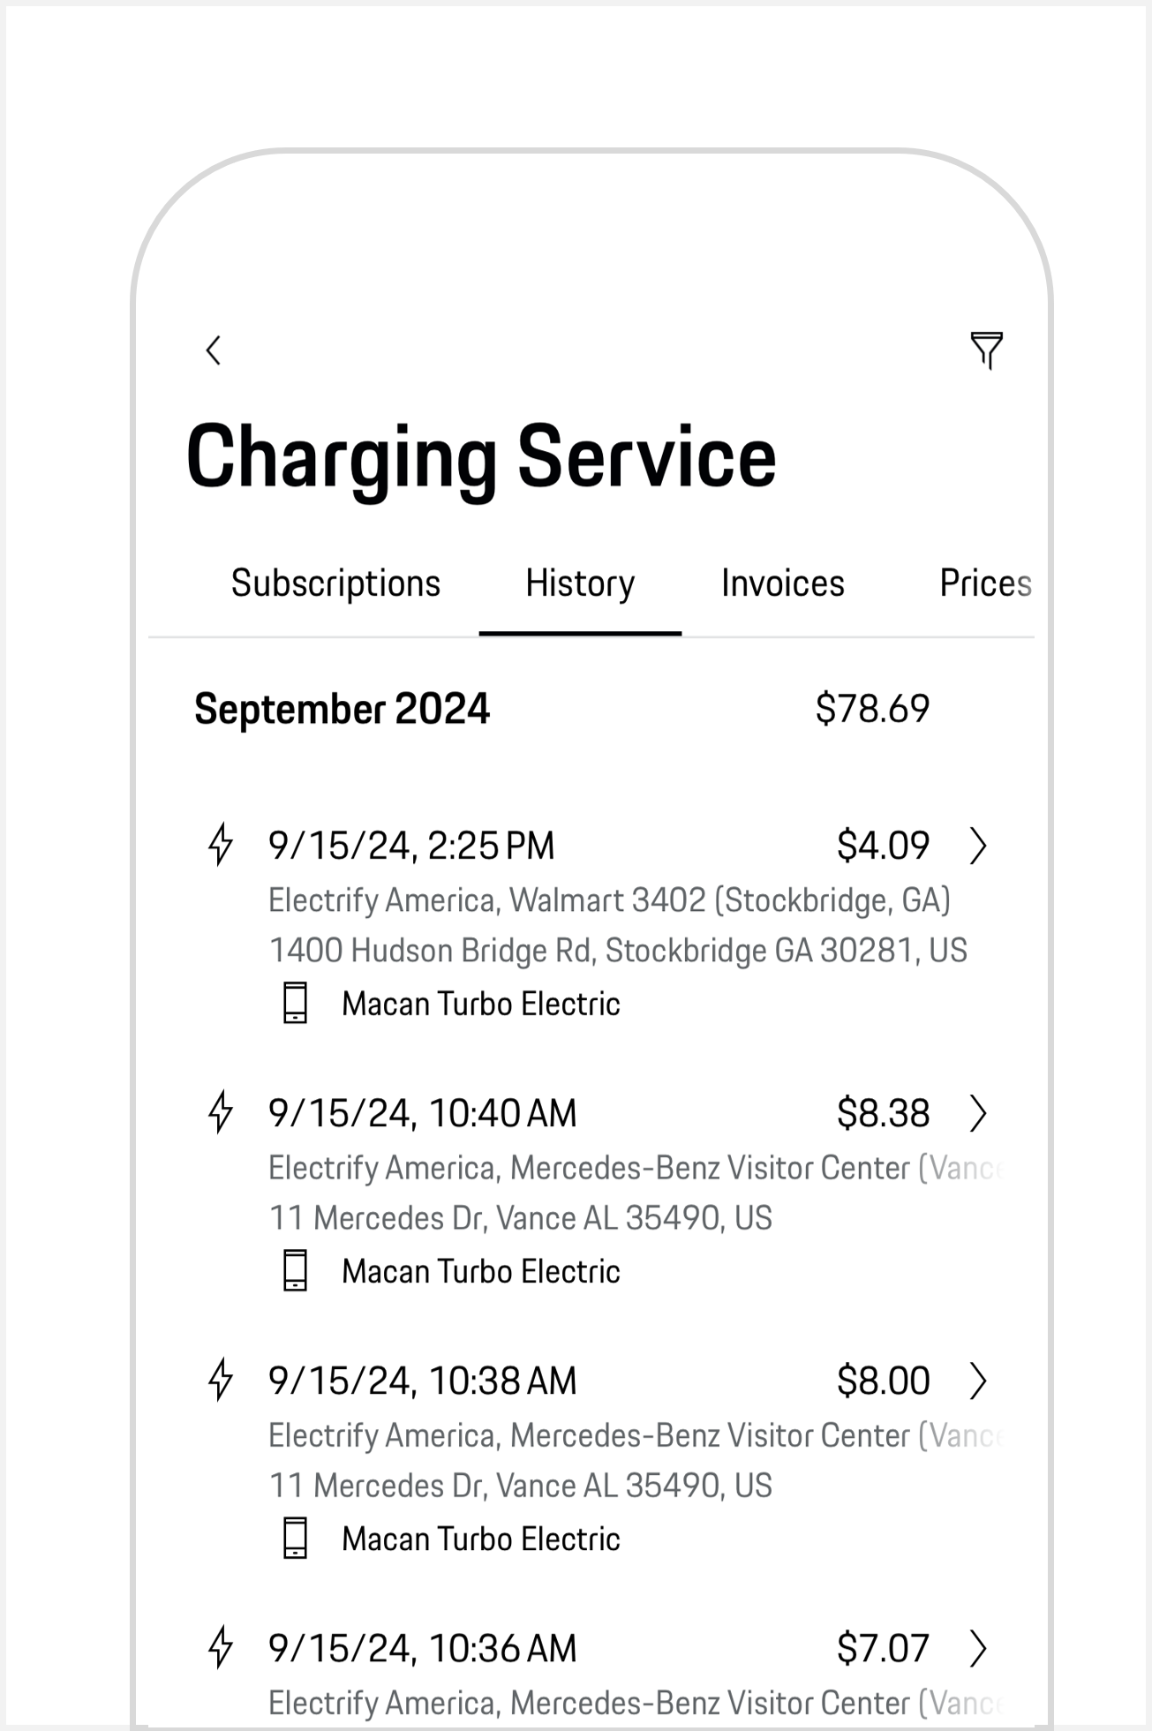Tap lightning bolt icon for 10:40 AM charge
Image resolution: width=1152 pixels, height=1731 pixels.
coord(221,1112)
